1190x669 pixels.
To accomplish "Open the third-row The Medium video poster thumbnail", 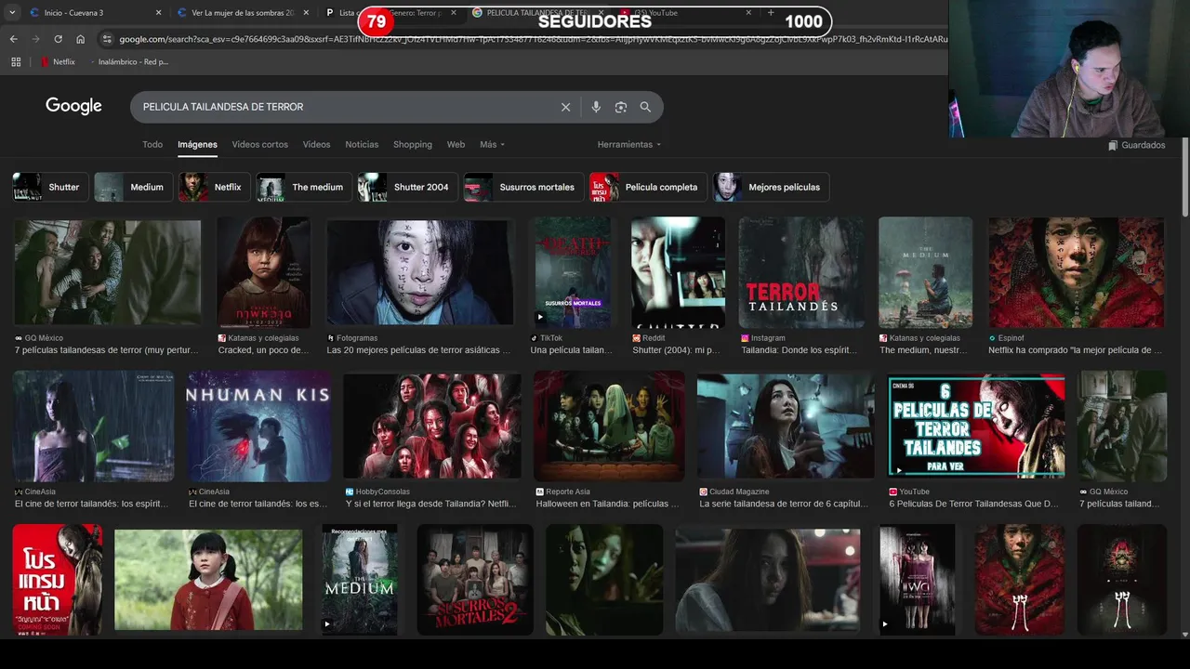I will [359, 580].
